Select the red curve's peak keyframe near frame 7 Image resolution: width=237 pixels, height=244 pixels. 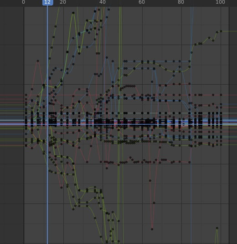38,61
